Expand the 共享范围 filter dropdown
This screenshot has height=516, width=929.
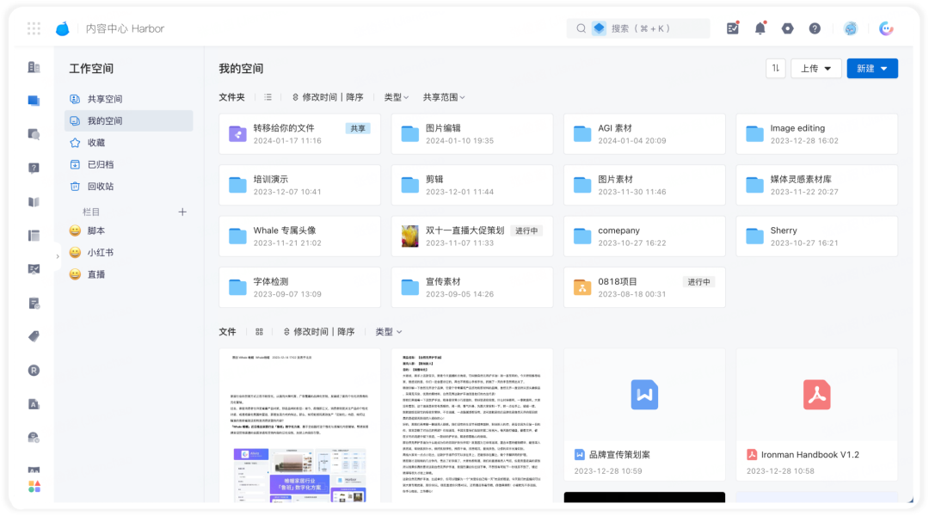[x=444, y=97]
